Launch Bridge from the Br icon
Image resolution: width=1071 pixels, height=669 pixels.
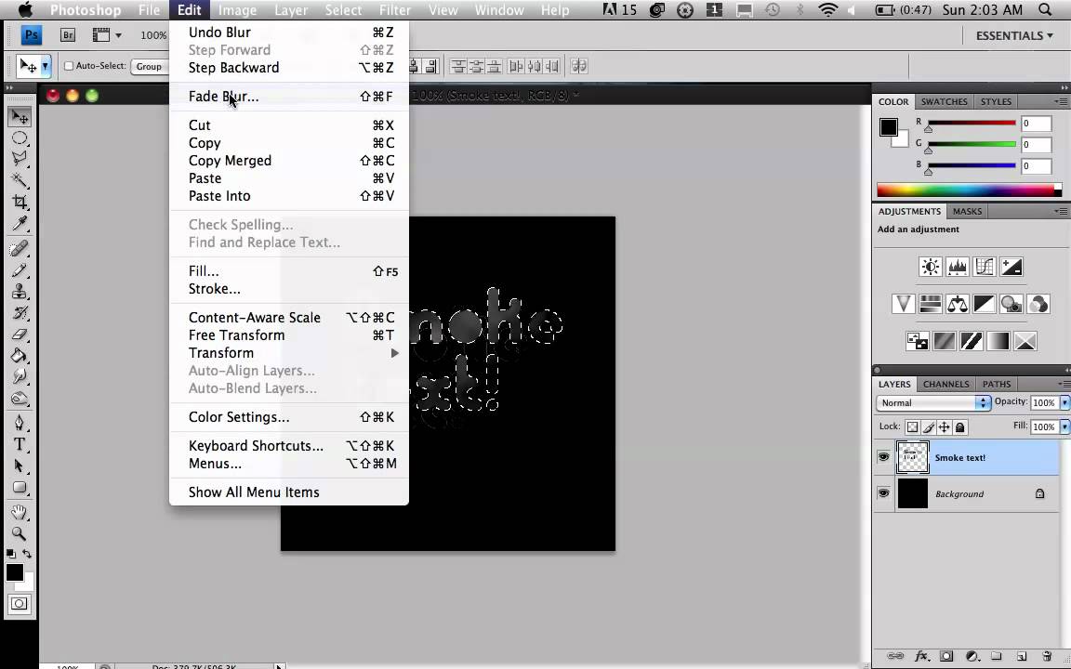tap(68, 34)
